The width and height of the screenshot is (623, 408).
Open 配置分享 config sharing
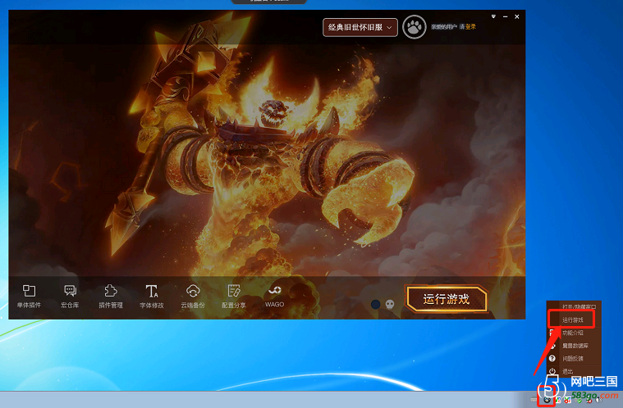(x=234, y=297)
